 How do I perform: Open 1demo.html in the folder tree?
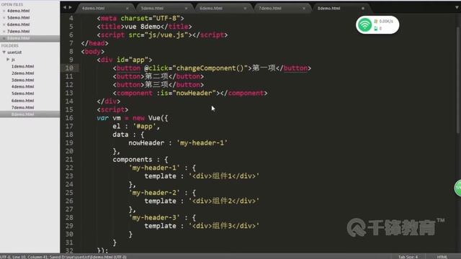22,66
